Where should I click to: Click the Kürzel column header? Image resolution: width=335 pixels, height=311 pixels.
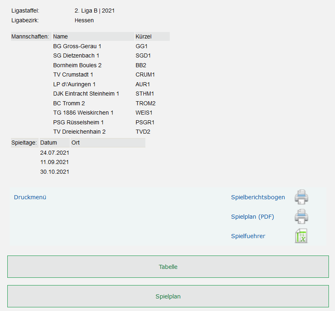pyautogui.click(x=143, y=36)
